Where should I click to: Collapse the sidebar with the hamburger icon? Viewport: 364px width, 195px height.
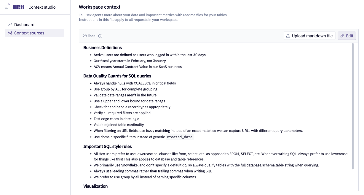coord(7,7)
